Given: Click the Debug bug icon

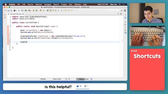Looking at the screenshot, I should tap(22, 10).
